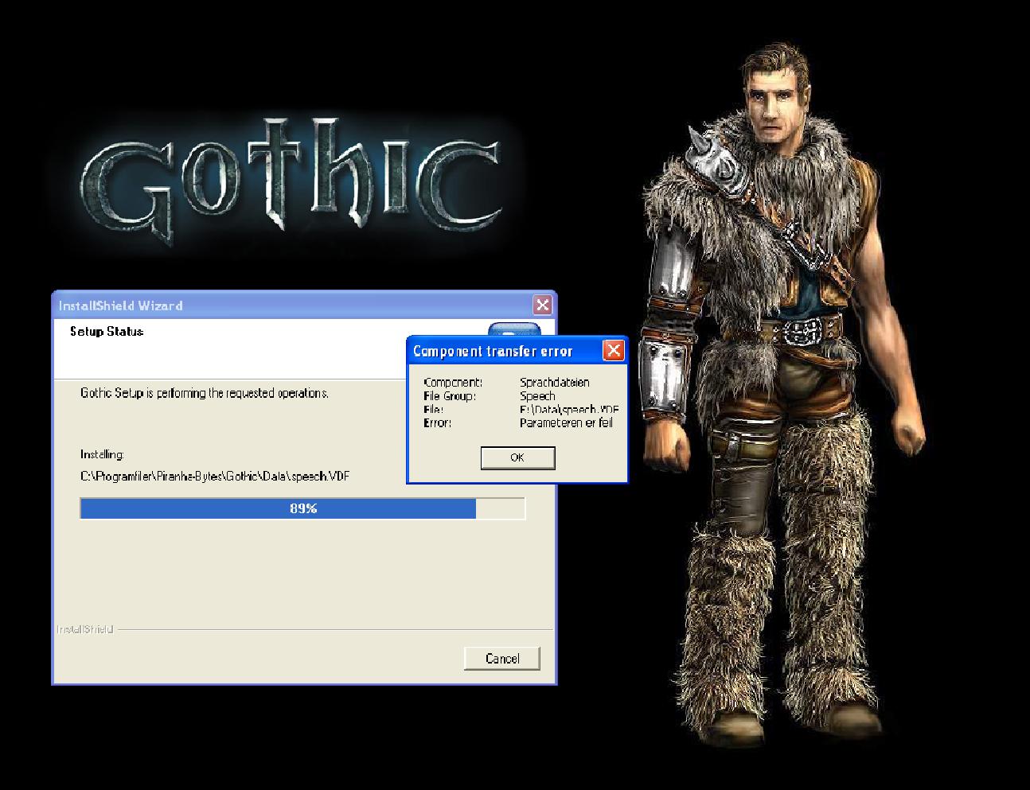
Task: Click the 89% installation progress bar
Action: click(x=303, y=508)
